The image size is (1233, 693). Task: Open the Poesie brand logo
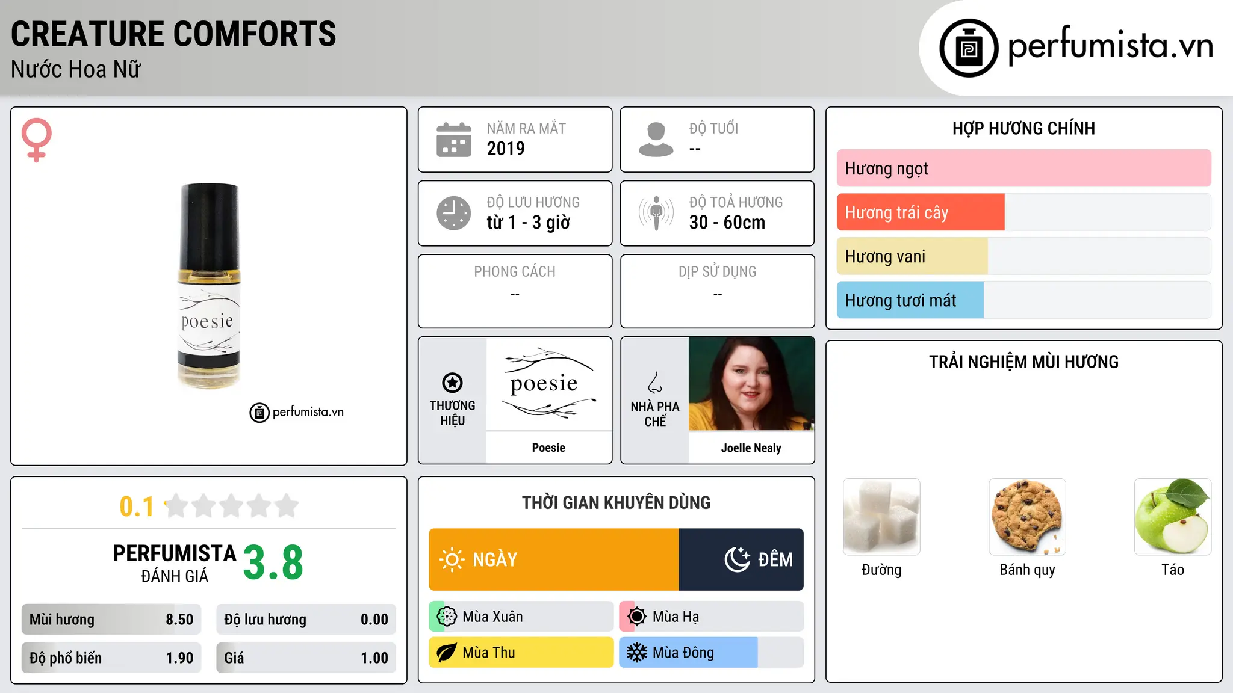[549, 384]
